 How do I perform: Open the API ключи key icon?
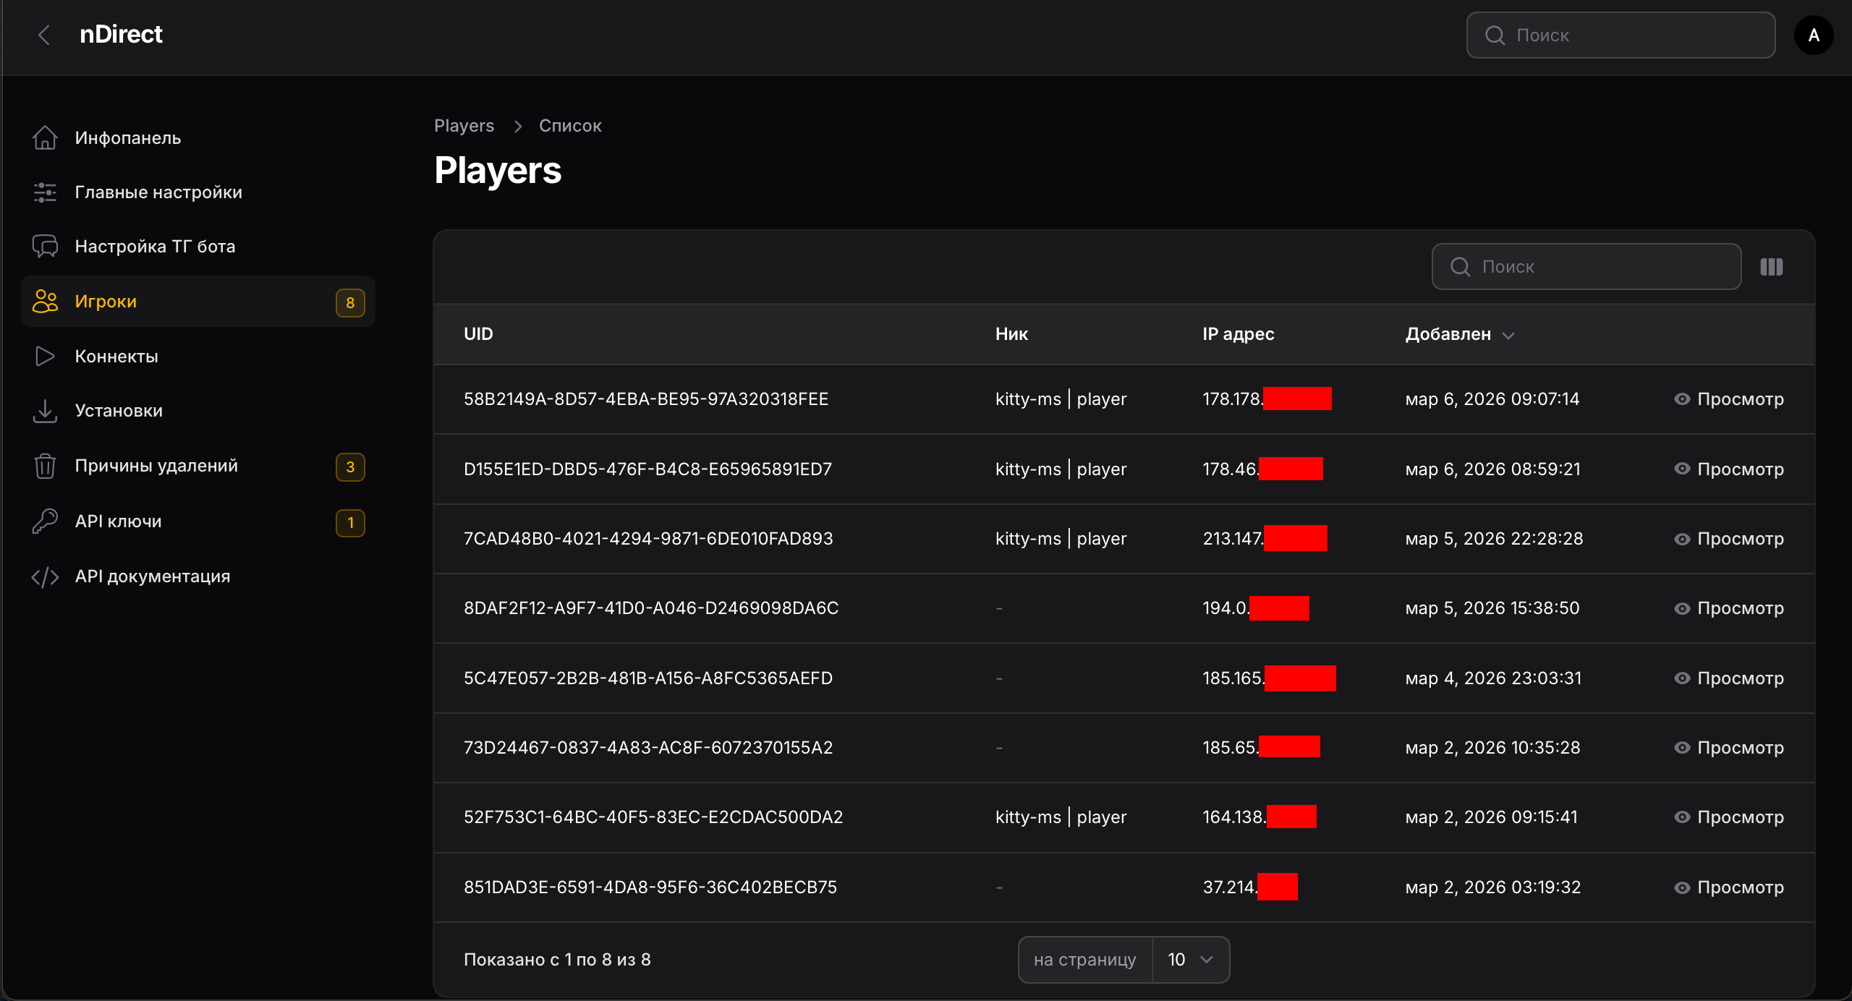[x=45, y=521]
